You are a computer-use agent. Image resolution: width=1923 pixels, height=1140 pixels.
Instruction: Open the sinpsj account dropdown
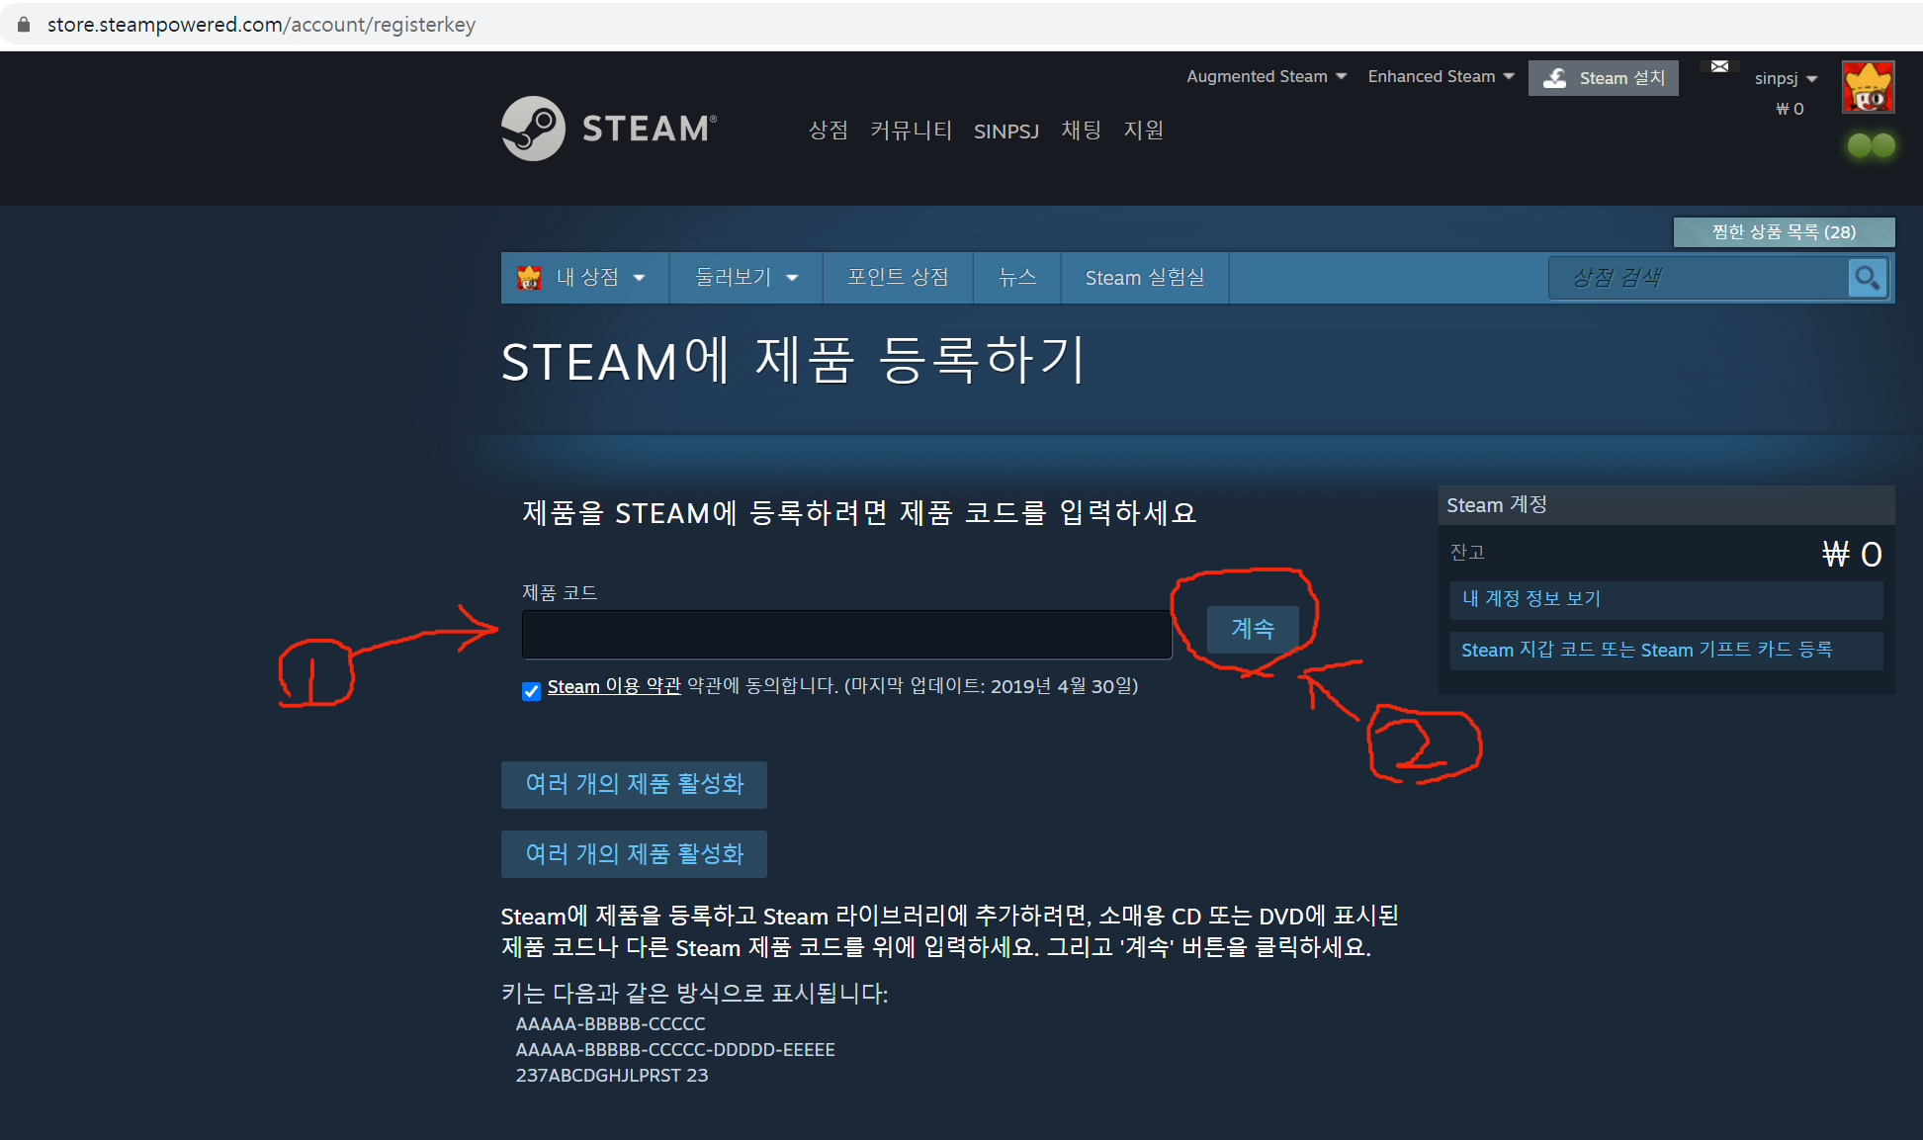click(1785, 78)
